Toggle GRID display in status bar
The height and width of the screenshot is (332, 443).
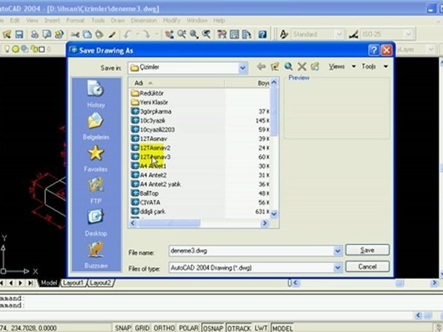click(142, 328)
